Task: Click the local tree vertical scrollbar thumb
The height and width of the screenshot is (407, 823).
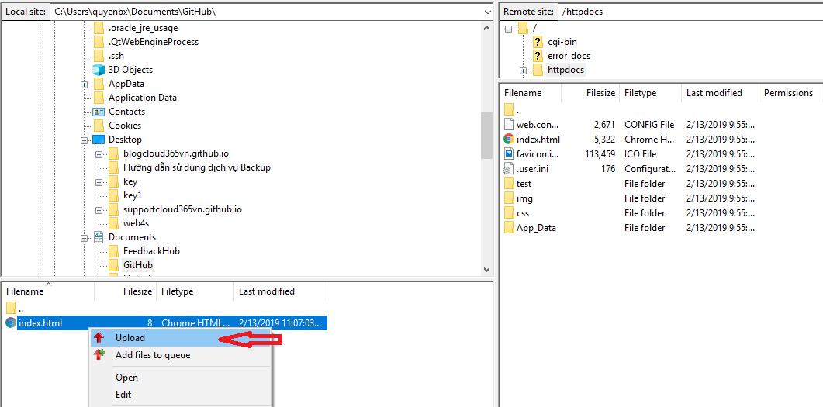Action: [x=486, y=135]
